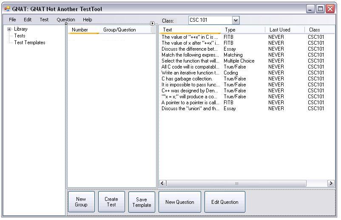Click the small arrow above the group panel
This screenshot has height=220, width=341.
coord(152,23)
